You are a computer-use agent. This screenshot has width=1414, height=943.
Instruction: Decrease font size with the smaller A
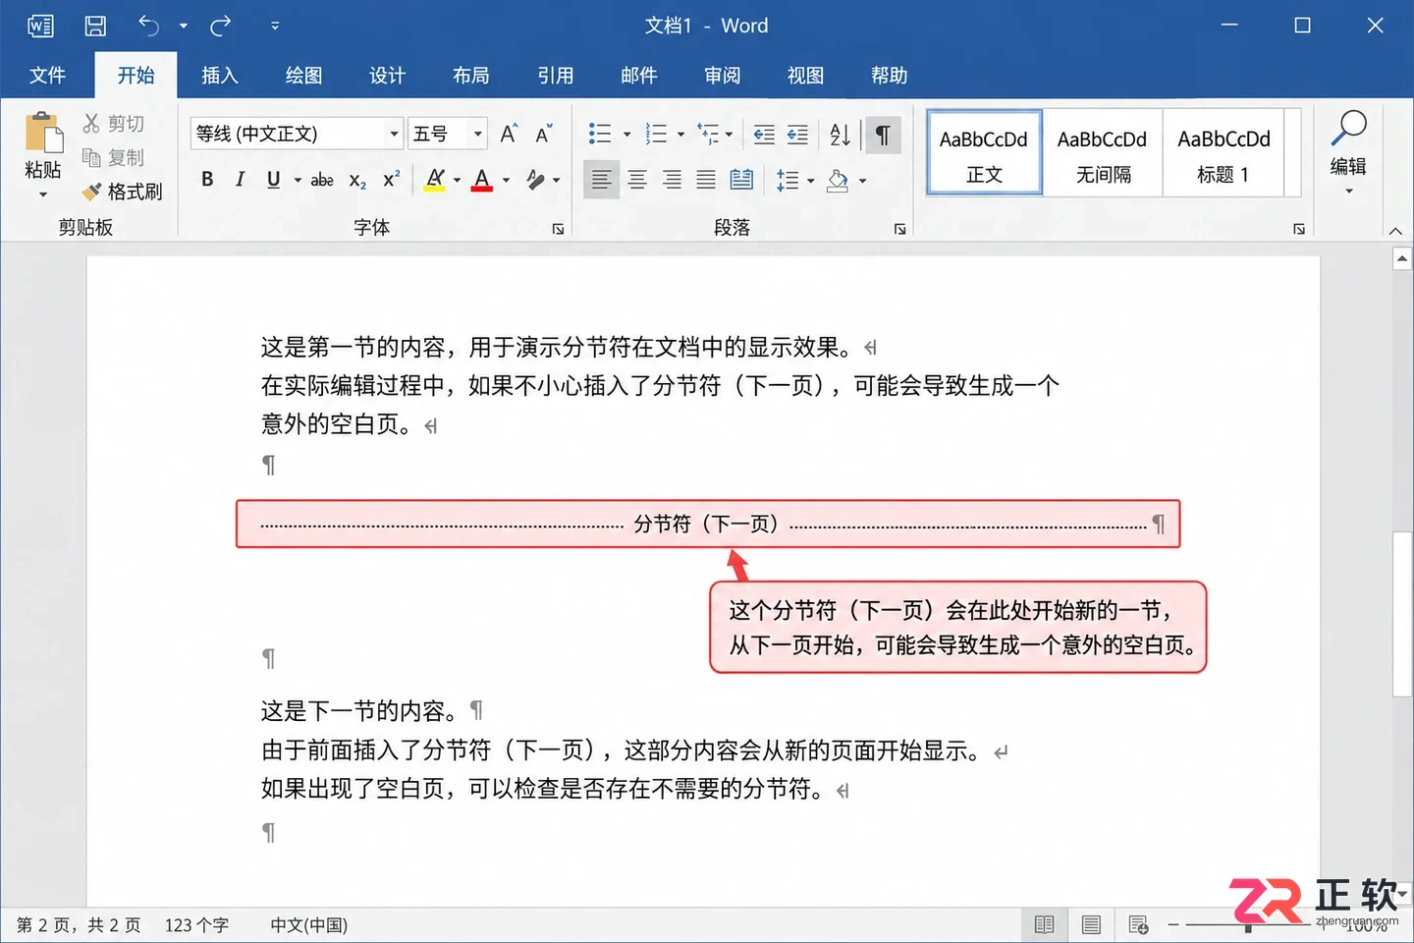(x=543, y=134)
